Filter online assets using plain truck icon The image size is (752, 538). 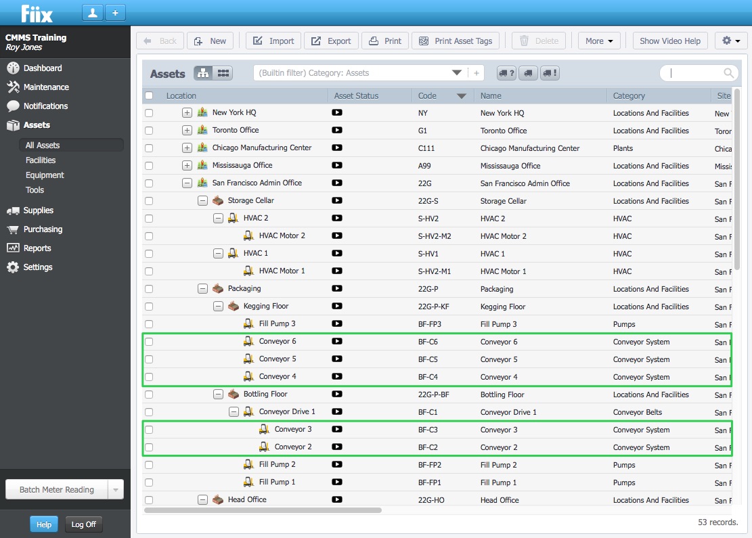coord(528,73)
